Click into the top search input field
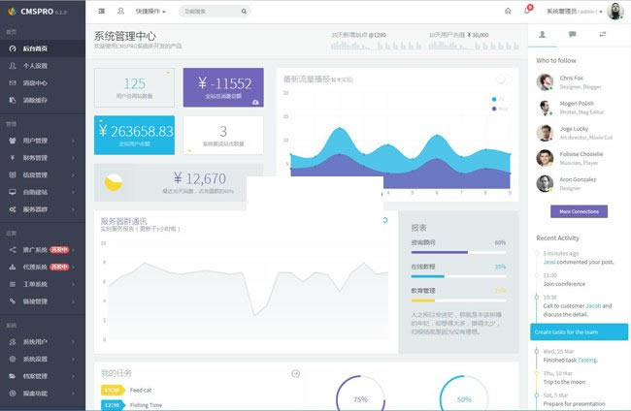The image size is (631, 411). 212,12
